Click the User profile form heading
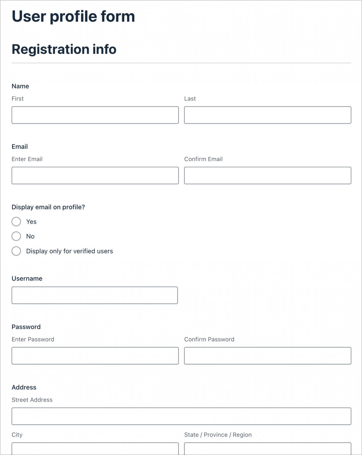 (x=73, y=17)
